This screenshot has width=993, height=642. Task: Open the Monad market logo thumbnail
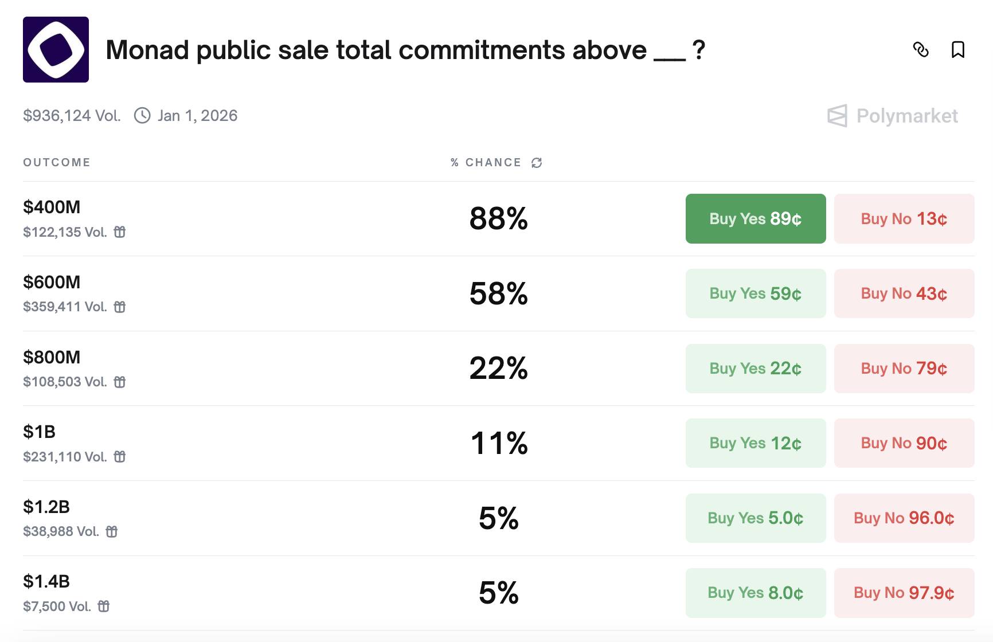pyautogui.click(x=56, y=50)
